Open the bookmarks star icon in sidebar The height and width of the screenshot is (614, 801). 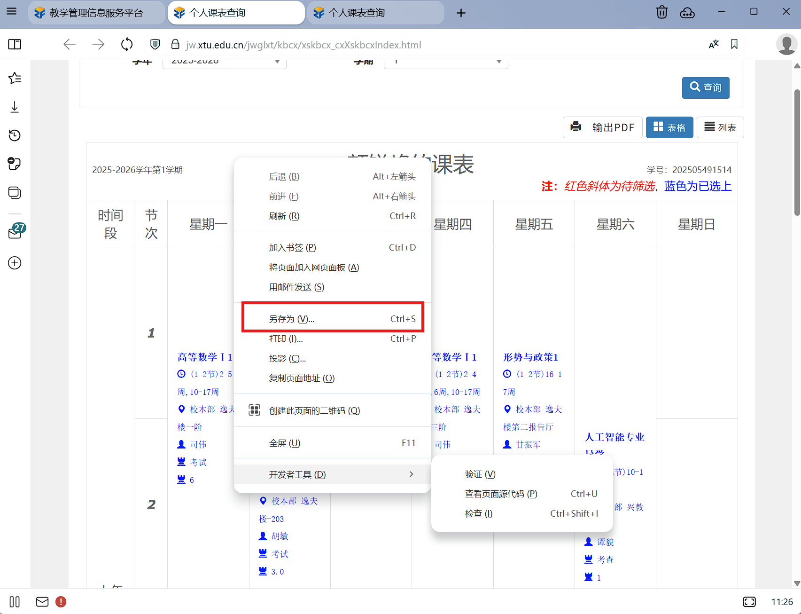pos(15,78)
